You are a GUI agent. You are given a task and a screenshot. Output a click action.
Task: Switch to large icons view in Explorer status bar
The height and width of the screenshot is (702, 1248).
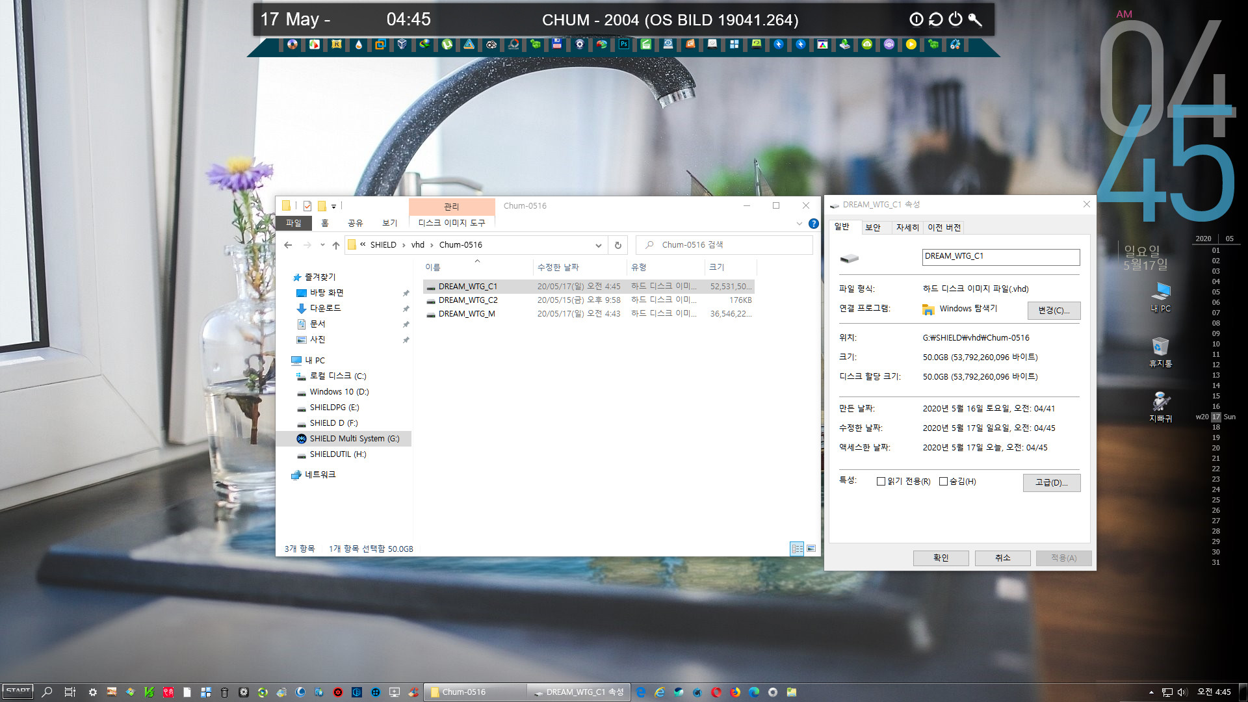811,549
